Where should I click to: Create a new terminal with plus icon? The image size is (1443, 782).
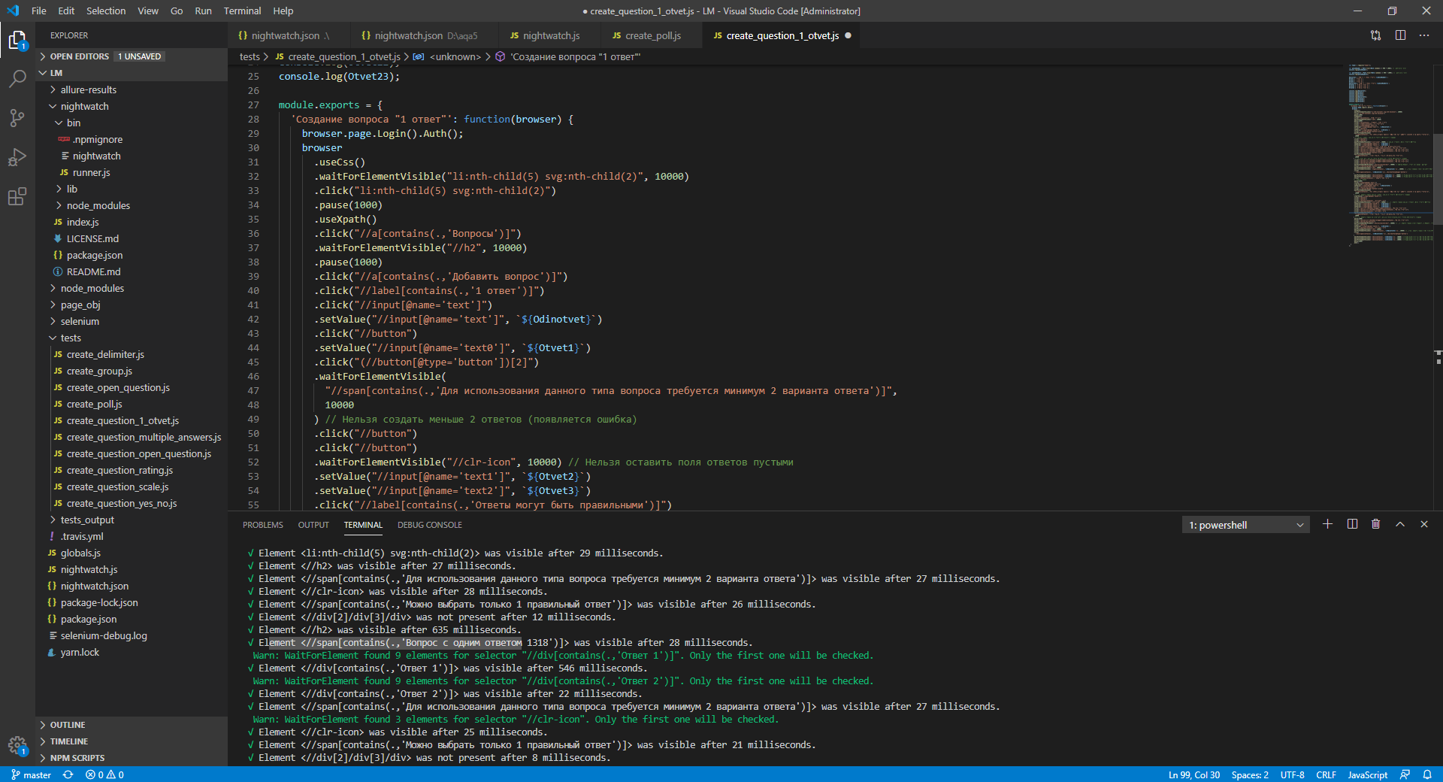(1327, 524)
